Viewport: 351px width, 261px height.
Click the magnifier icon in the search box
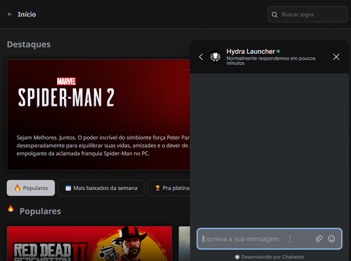pos(275,15)
